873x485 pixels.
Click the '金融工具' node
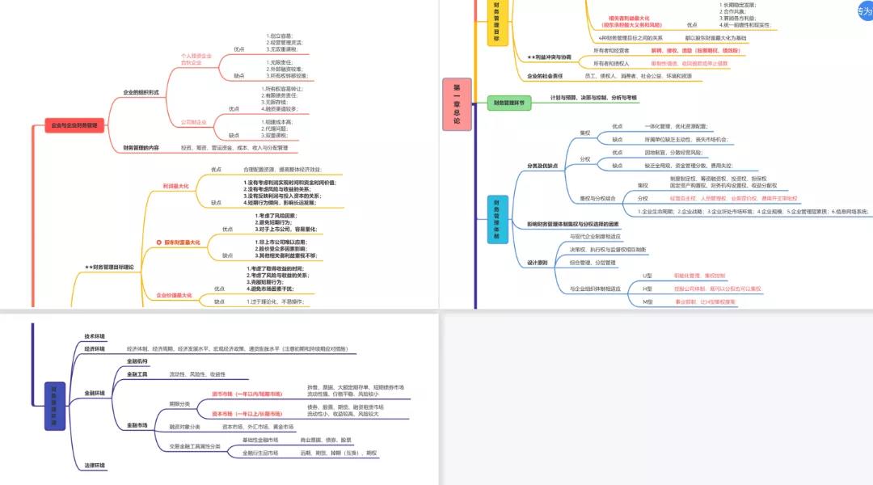point(137,374)
